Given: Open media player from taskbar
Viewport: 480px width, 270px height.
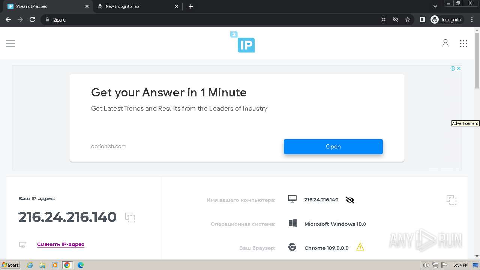Looking at the screenshot, I should (x=55, y=265).
